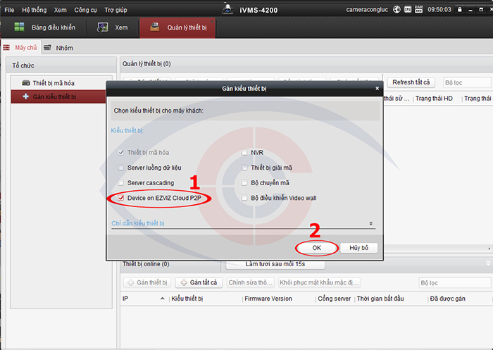Open the Xem menu
493x350 pixels.
60,10
